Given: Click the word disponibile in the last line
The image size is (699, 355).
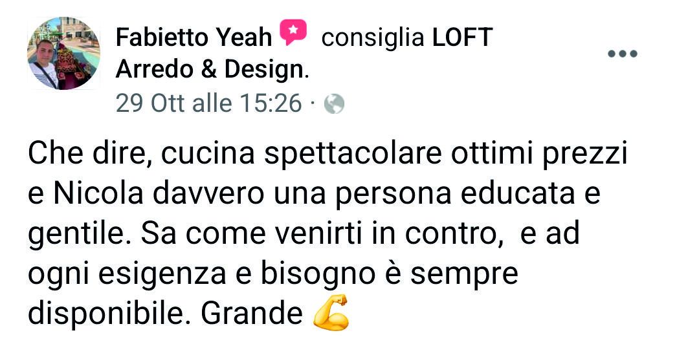Looking at the screenshot, I should (106, 313).
